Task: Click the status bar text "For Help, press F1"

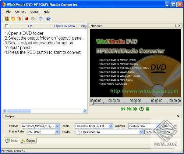Action: coord(13,151)
